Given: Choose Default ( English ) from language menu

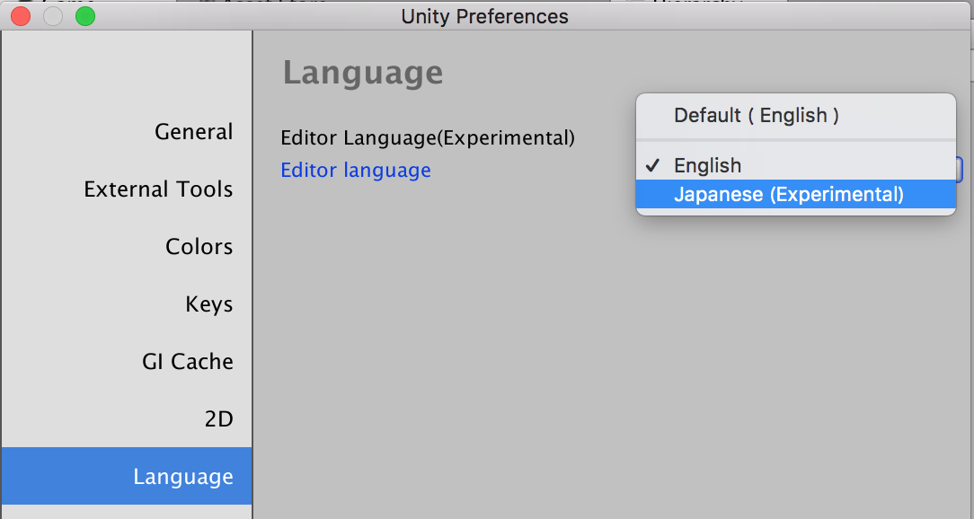Looking at the screenshot, I should point(796,116).
